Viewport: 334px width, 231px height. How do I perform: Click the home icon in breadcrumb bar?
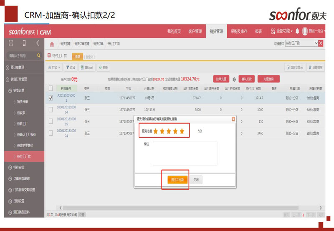point(52,44)
